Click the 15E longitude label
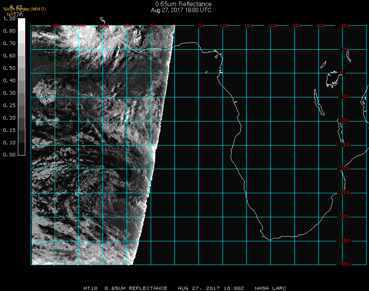The width and height of the screenshot is (369, 291). click(x=249, y=26)
